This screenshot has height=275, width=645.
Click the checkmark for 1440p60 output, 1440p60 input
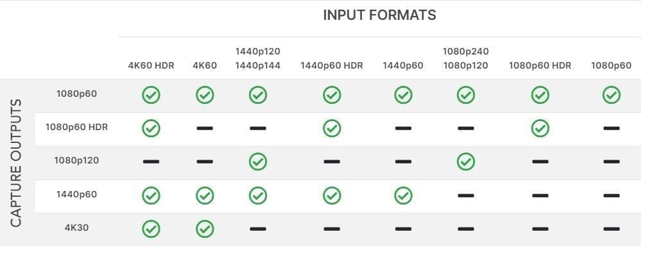pyautogui.click(x=403, y=195)
